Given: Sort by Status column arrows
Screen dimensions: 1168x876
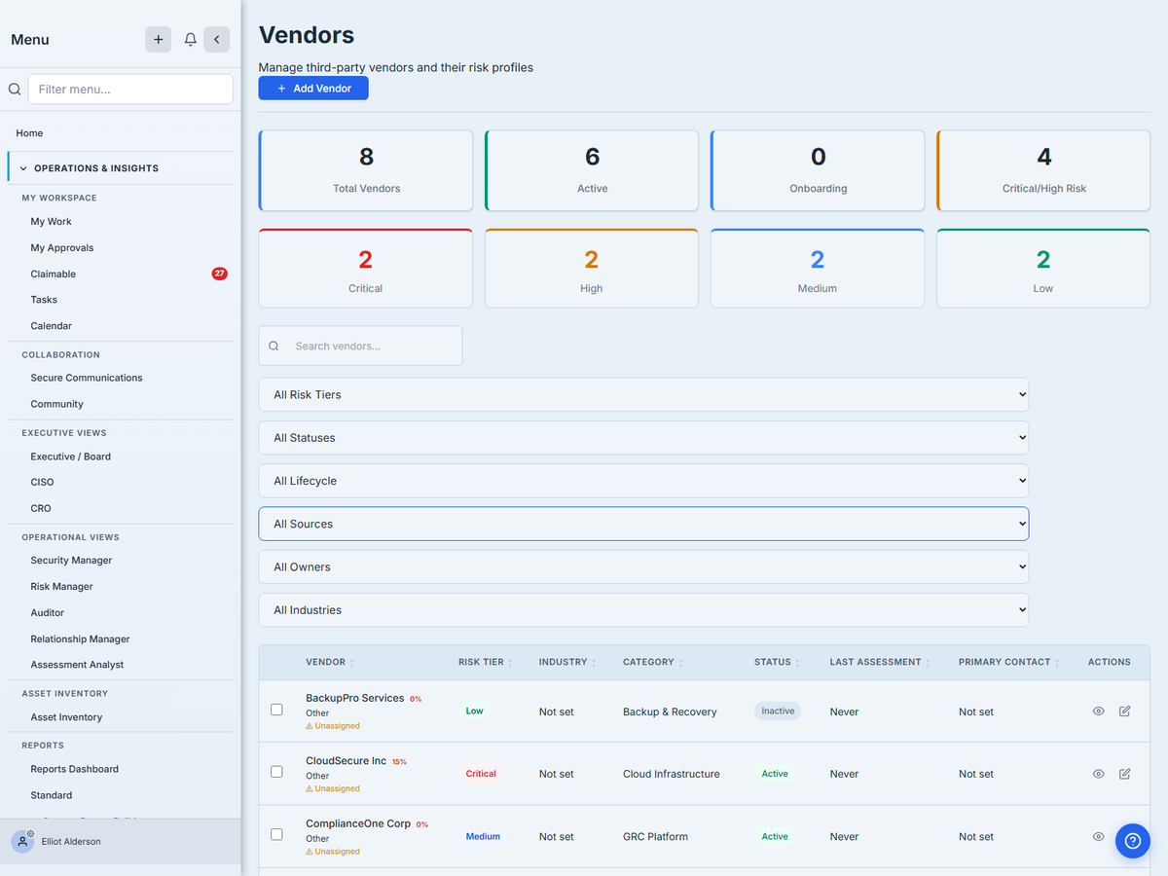Looking at the screenshot, I should (797, 663).
